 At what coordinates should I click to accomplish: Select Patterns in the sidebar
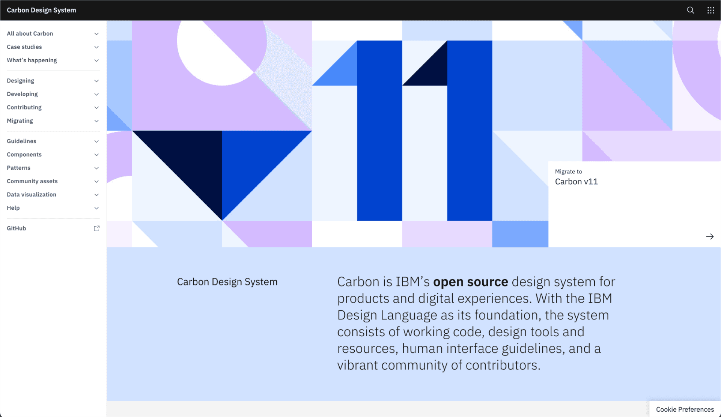point(19,168)
